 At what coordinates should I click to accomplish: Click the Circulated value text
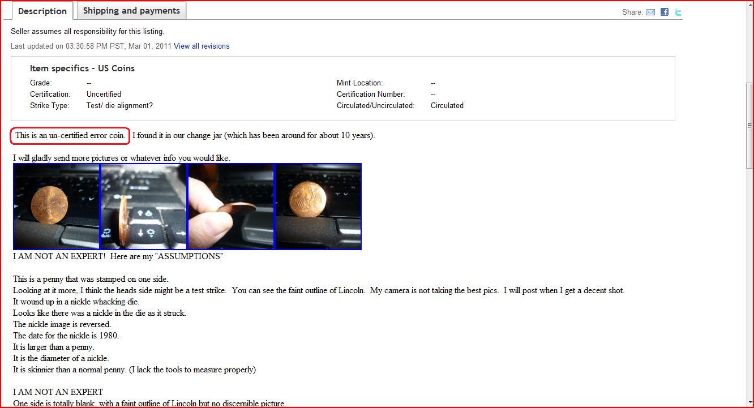coord(447,106)
